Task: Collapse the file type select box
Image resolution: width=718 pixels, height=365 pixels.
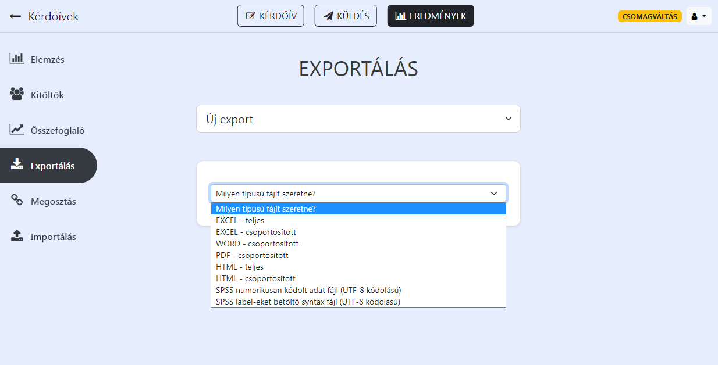Action: point(358,194)
